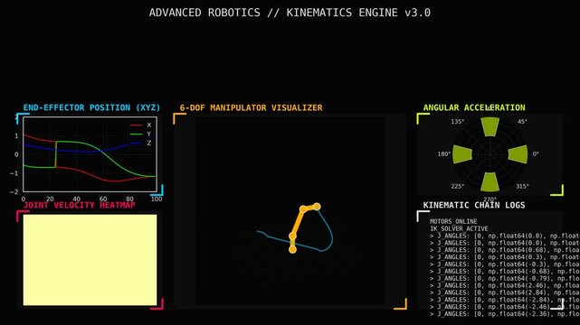580x325 pixels.
Task: Click the '315°' polar angle label
Action: tap(522, 186)
